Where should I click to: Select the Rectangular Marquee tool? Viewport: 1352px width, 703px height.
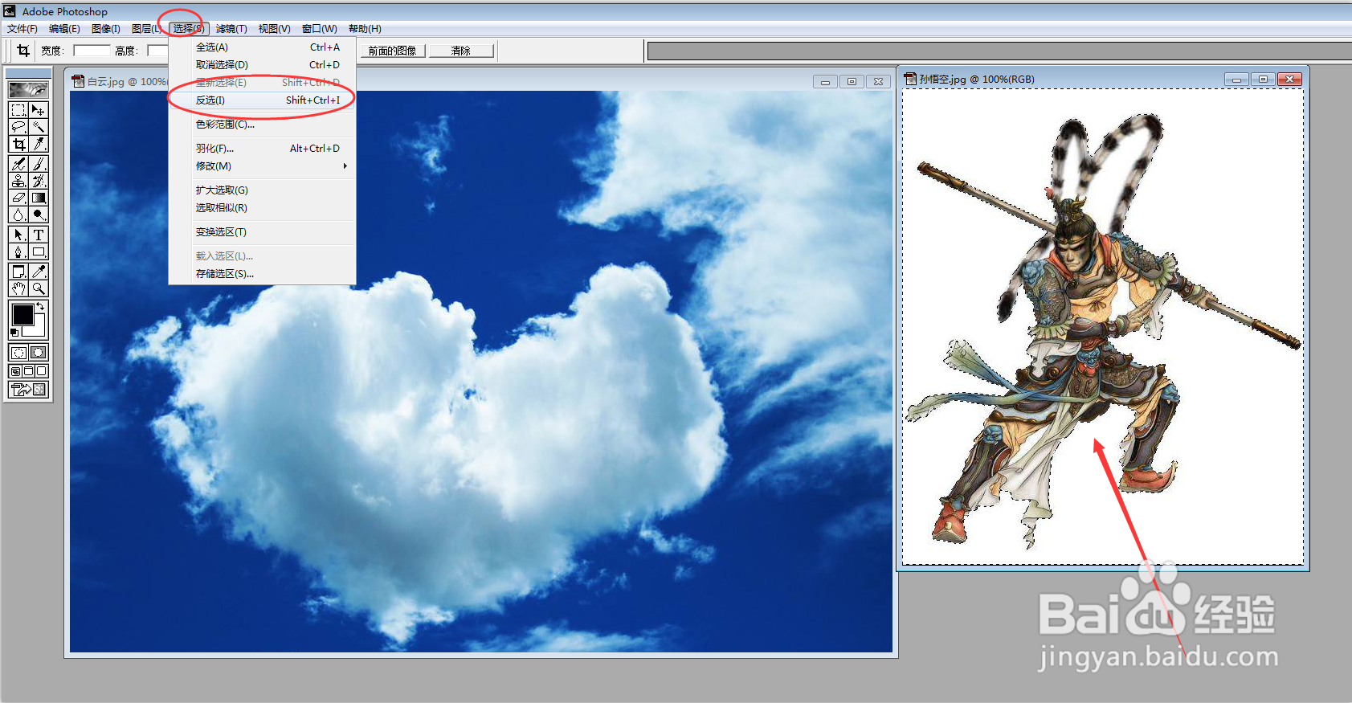(x=18, y=110)
